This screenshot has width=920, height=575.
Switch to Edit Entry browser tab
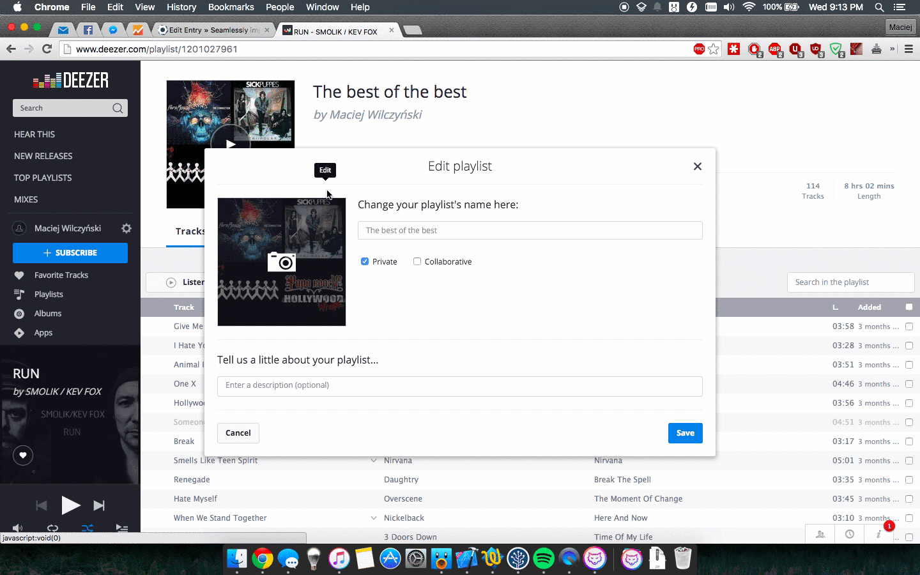214,30
